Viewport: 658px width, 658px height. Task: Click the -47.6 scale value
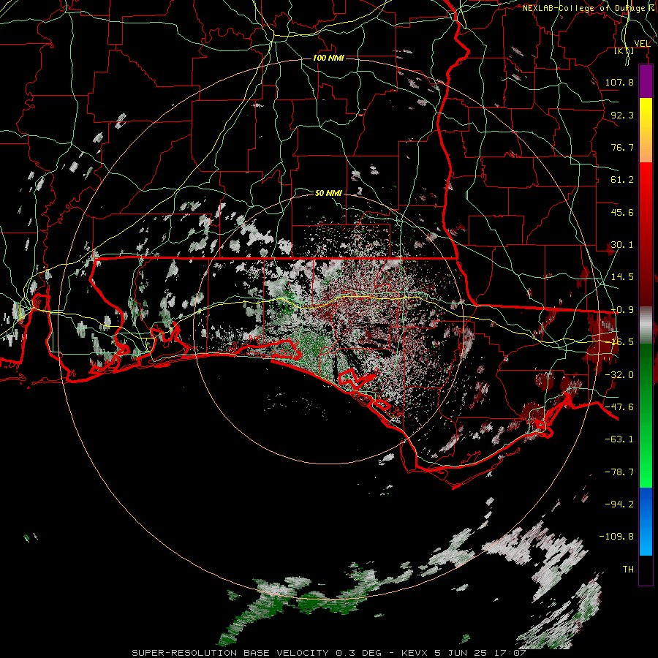click(x=619, y=407)
